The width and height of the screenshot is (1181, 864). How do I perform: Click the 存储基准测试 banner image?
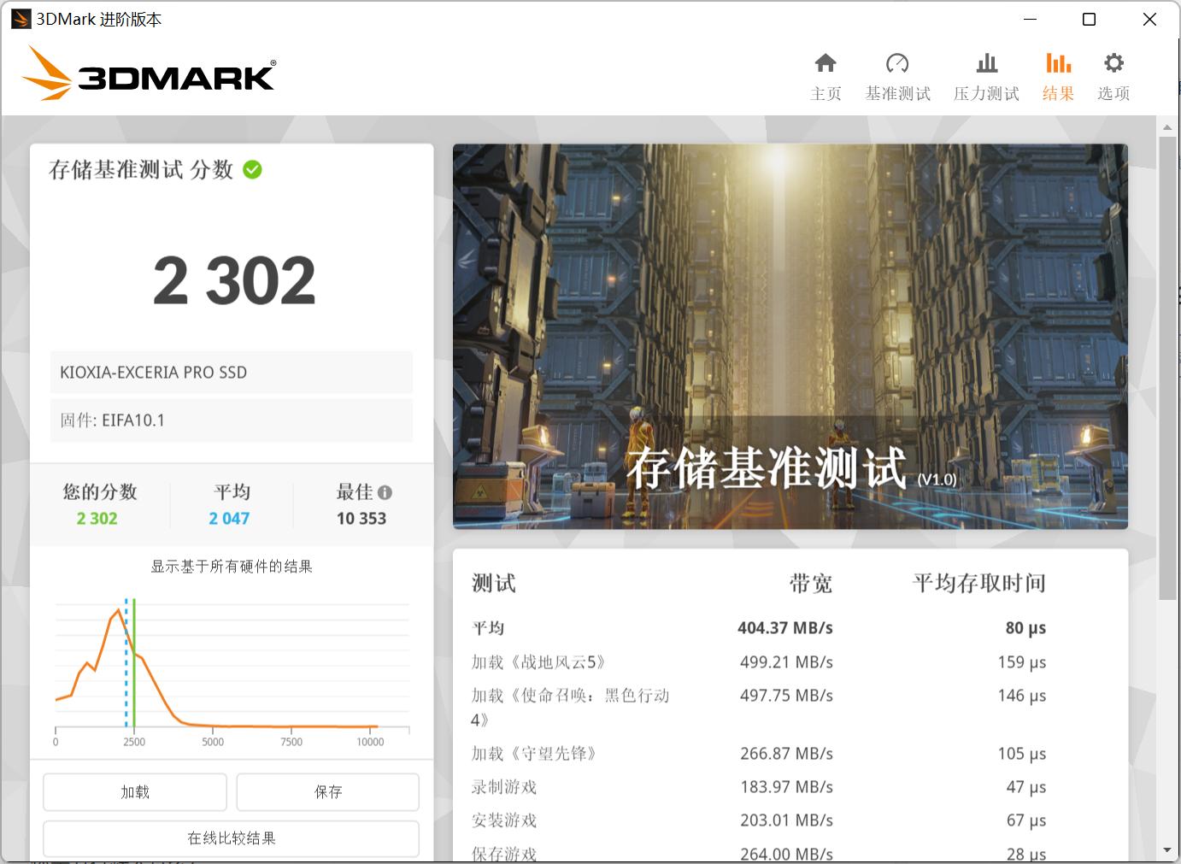(x=790, y=333)
